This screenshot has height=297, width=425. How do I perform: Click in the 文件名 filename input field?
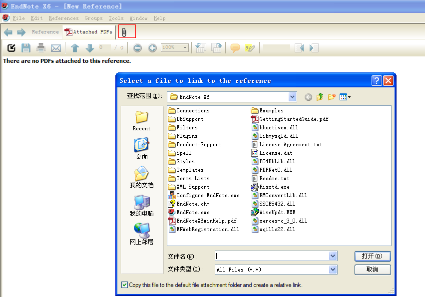272,256
